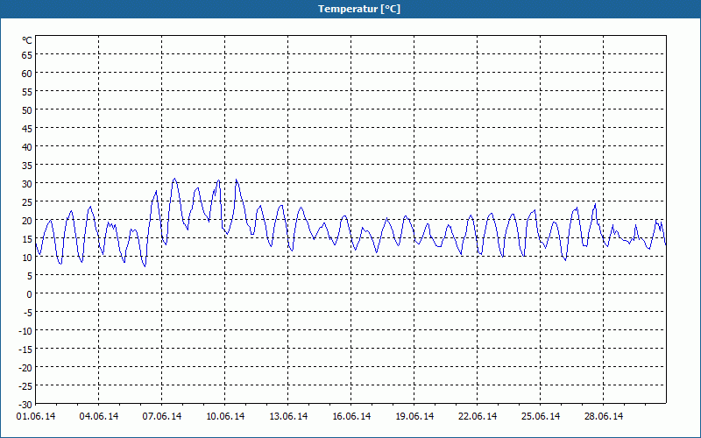This screenshot has height=438, width=701.
Task: Click the -5 label on the temperature axis
Action: (x=27, y=313)
